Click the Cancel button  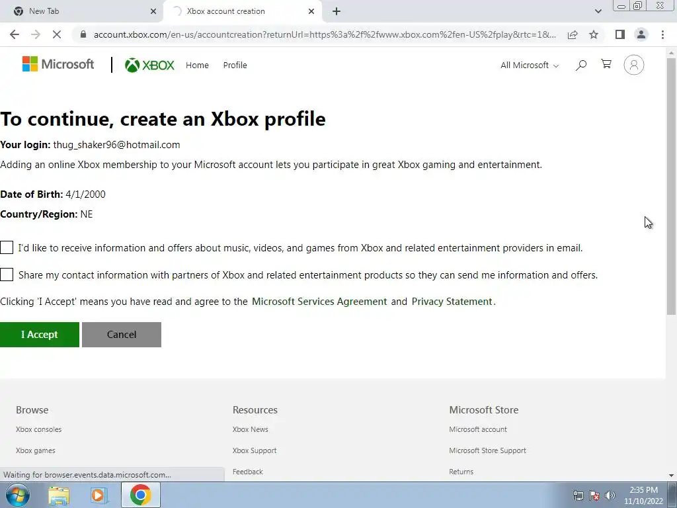pyautogui.click(x=122, y=334)
